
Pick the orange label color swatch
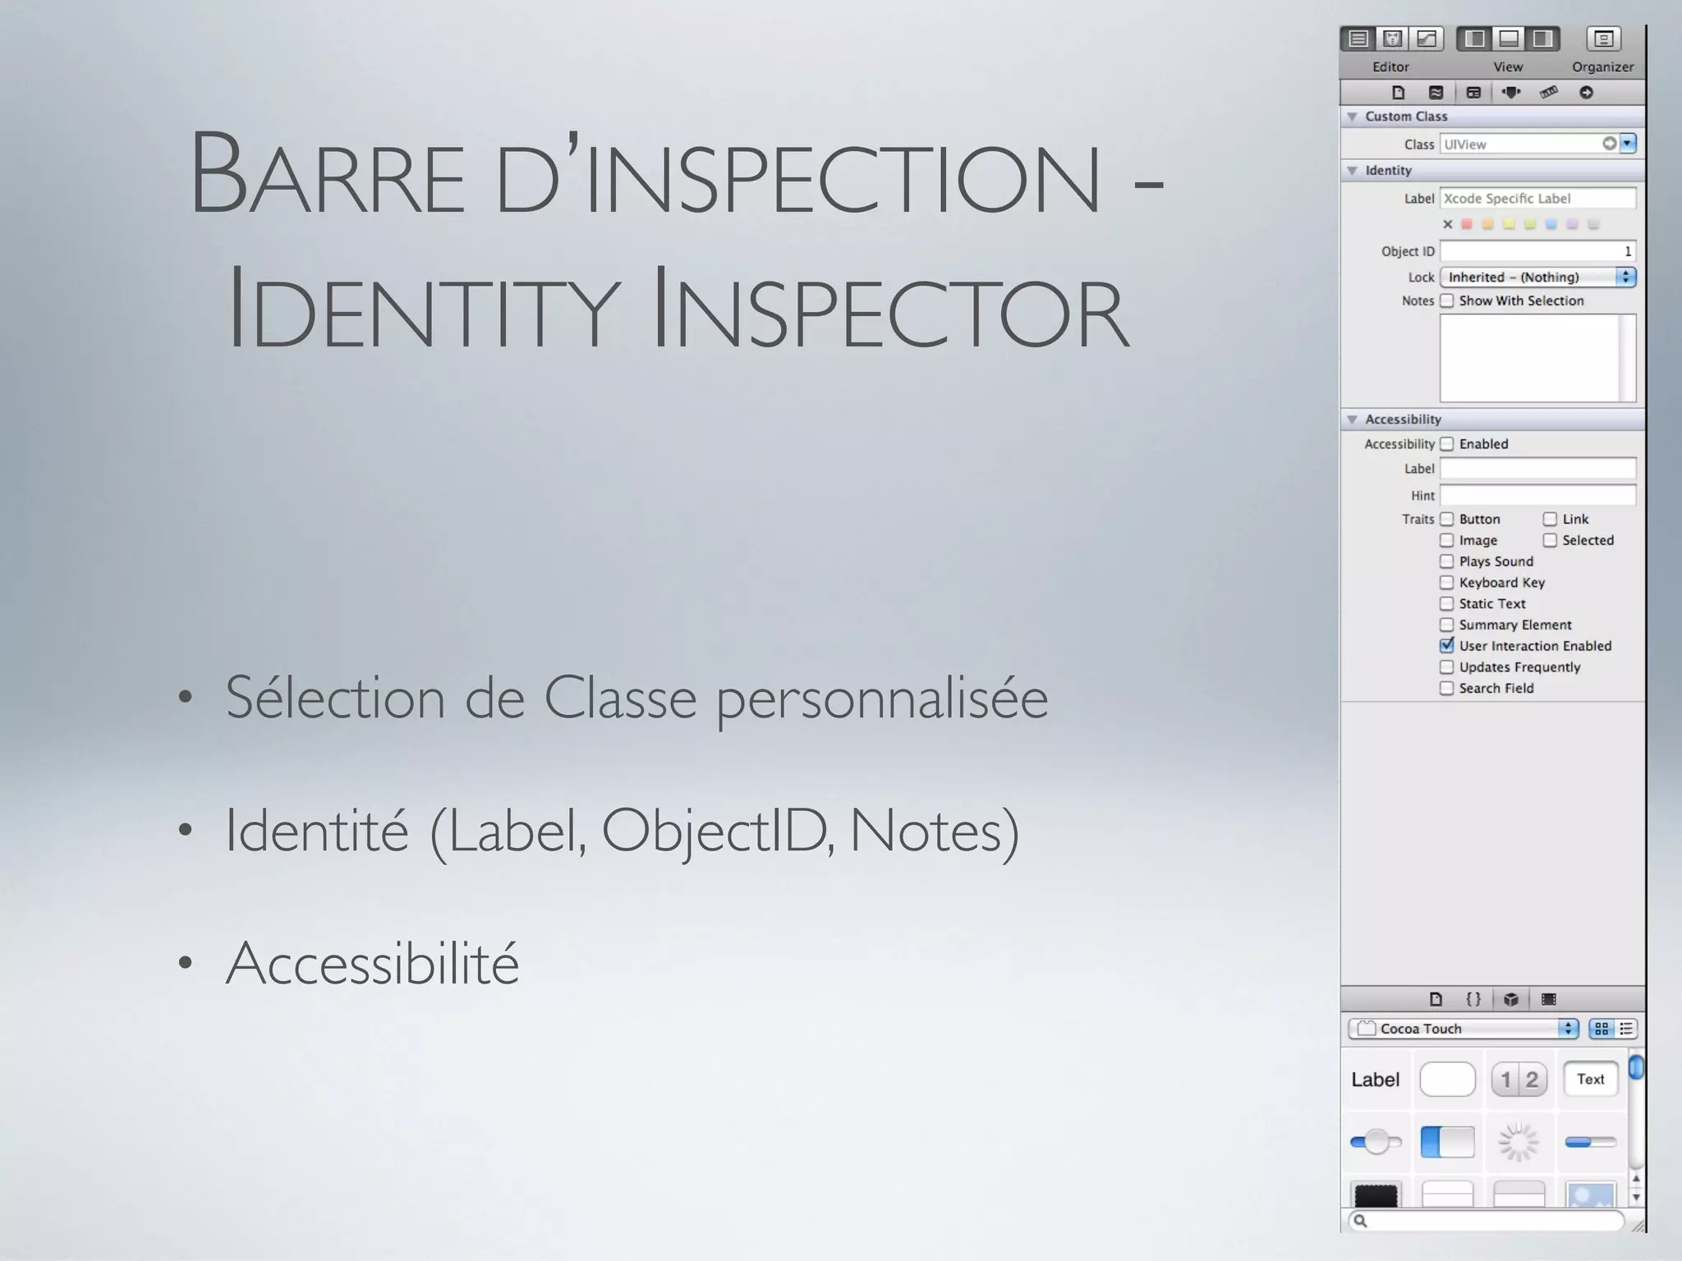(1487, 224)
